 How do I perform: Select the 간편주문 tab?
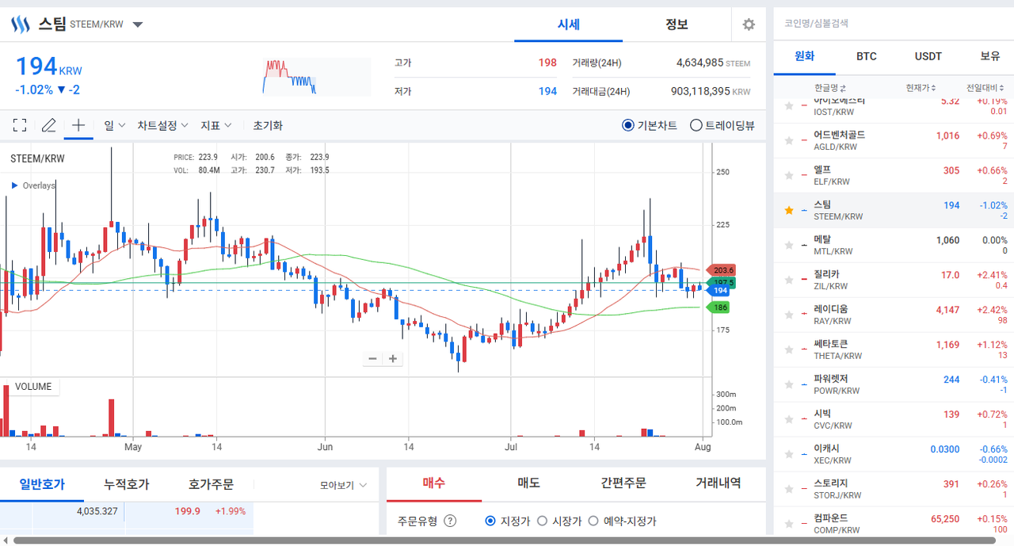pos(623,483)
